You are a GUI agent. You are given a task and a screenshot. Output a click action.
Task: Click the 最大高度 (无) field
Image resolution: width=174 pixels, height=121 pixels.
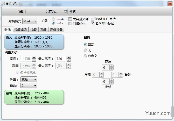61,66
